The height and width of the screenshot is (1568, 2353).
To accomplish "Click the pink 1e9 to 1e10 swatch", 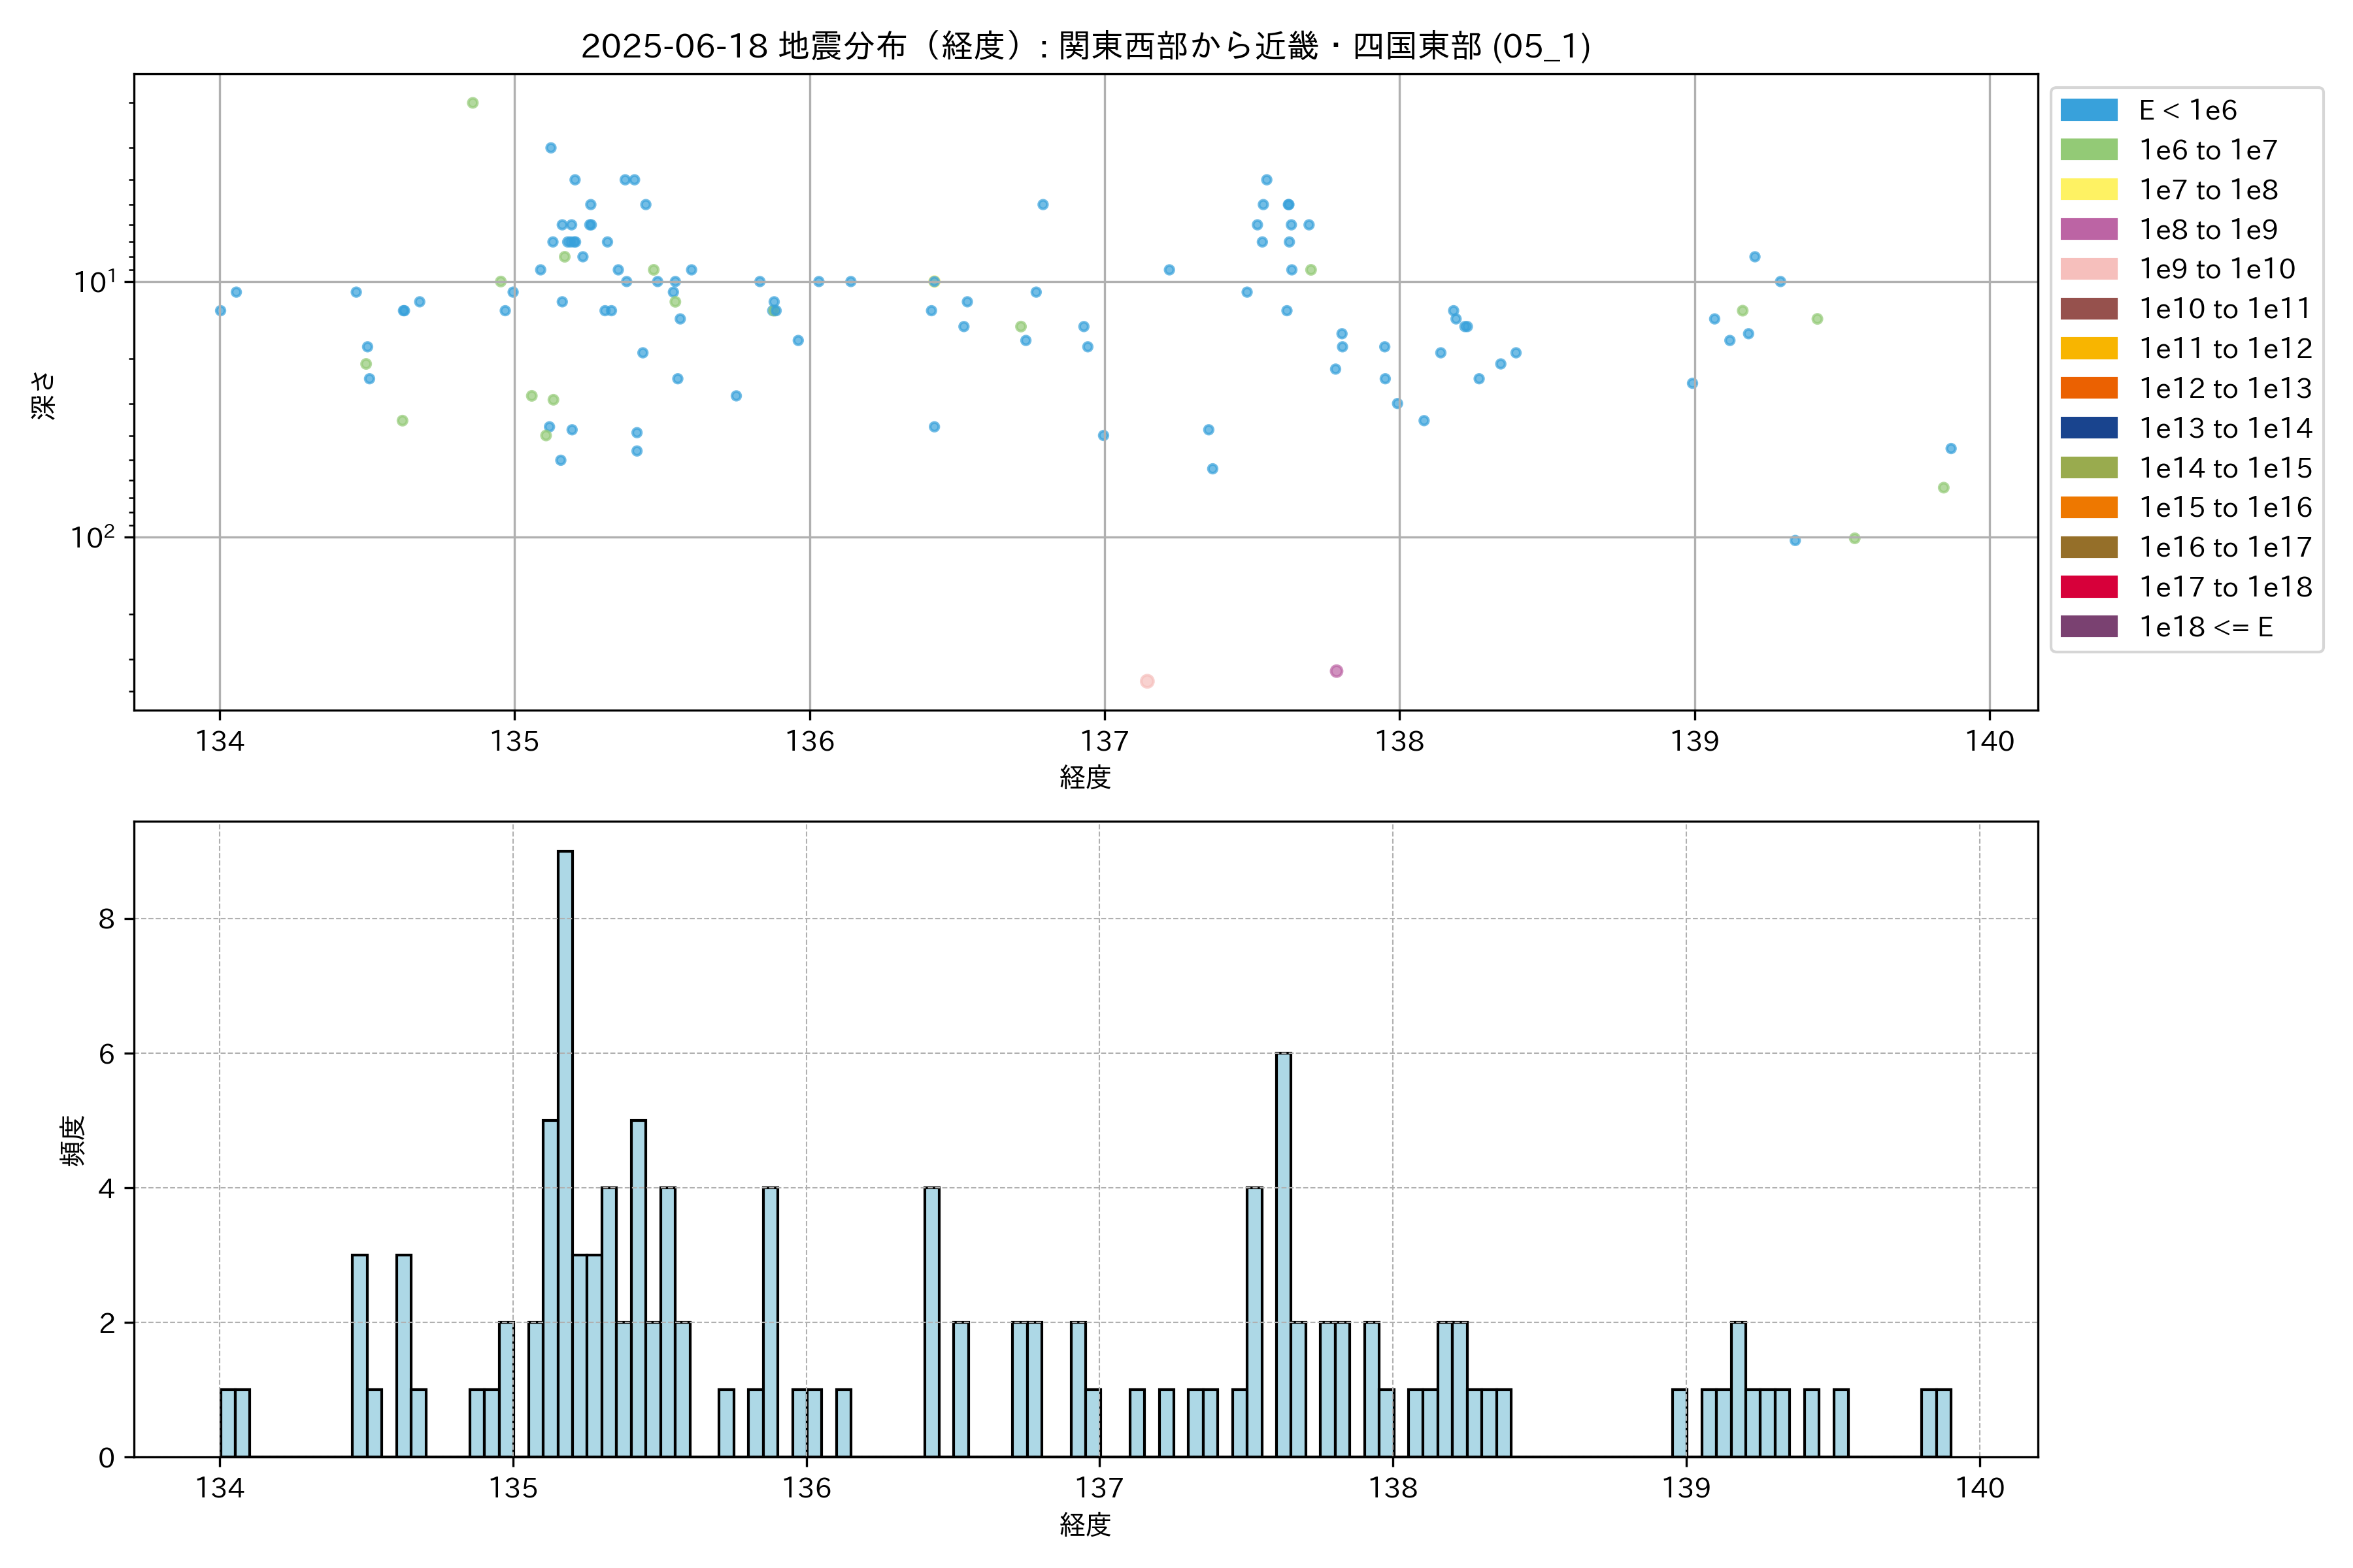I will [x=2088, y=269].
